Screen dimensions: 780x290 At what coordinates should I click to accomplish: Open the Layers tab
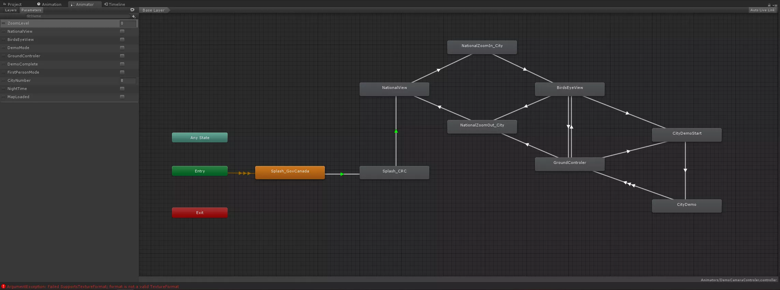pyautogui.click(x=11, y=10)
